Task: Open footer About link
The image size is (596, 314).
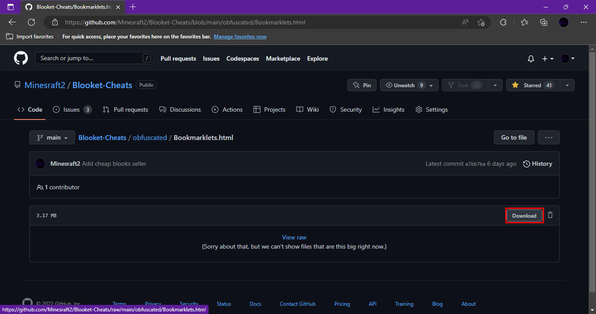Action: [x=469, y=304]
